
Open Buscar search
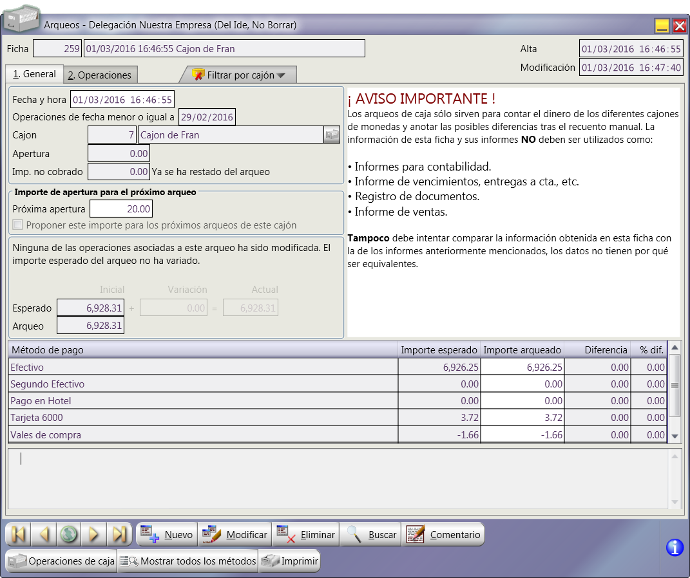click(x=370, y=534)
